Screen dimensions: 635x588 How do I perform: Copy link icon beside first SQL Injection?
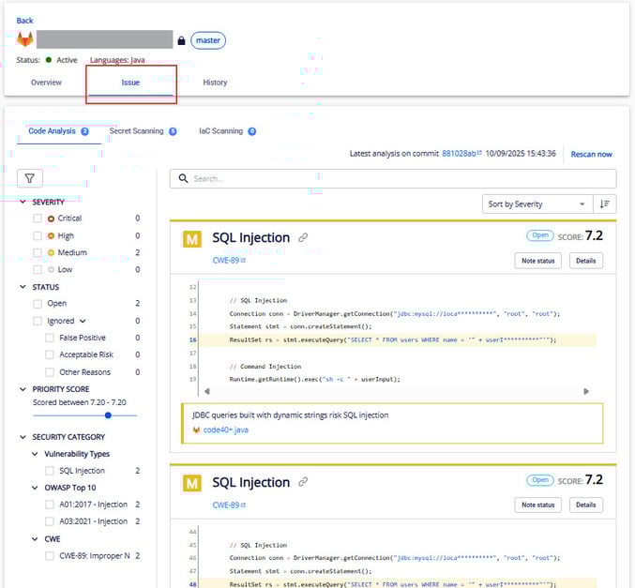tap(303, 238)
